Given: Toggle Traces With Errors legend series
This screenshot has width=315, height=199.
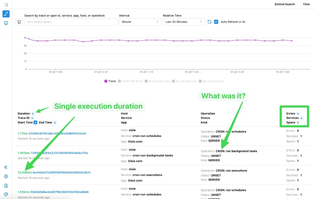Looking at the screenshot, I should pos(130,81).
